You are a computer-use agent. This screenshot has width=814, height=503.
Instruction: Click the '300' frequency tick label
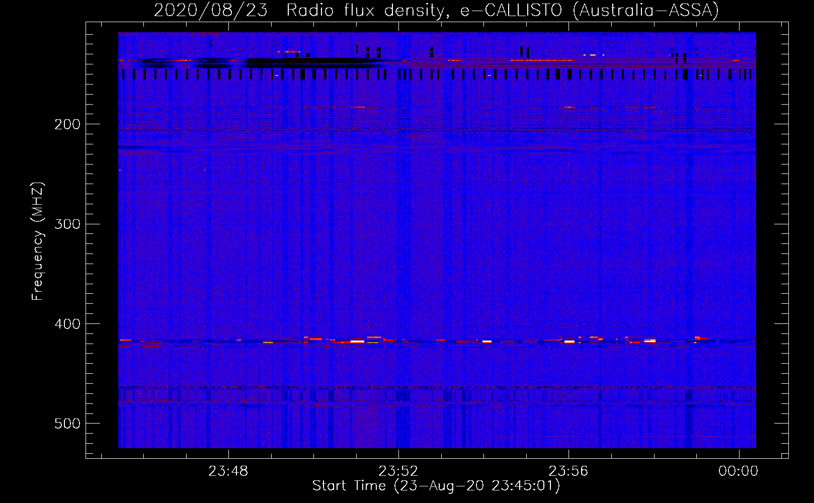tap(67, 224)
